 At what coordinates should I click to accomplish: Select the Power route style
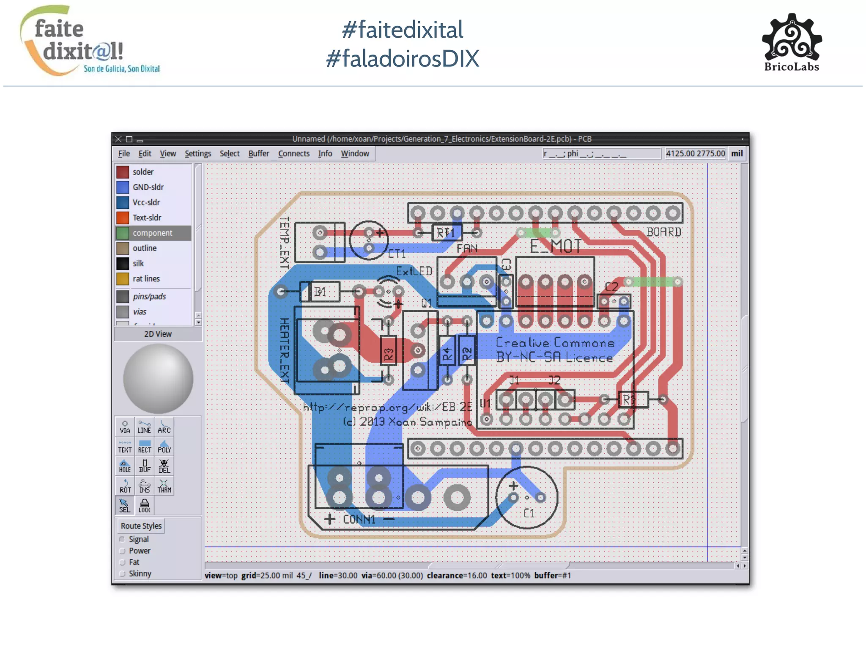pos(123,551)
